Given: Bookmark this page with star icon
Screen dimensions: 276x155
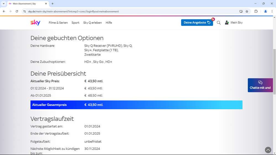Looking at the screenshot, I should tap(247, 11).
